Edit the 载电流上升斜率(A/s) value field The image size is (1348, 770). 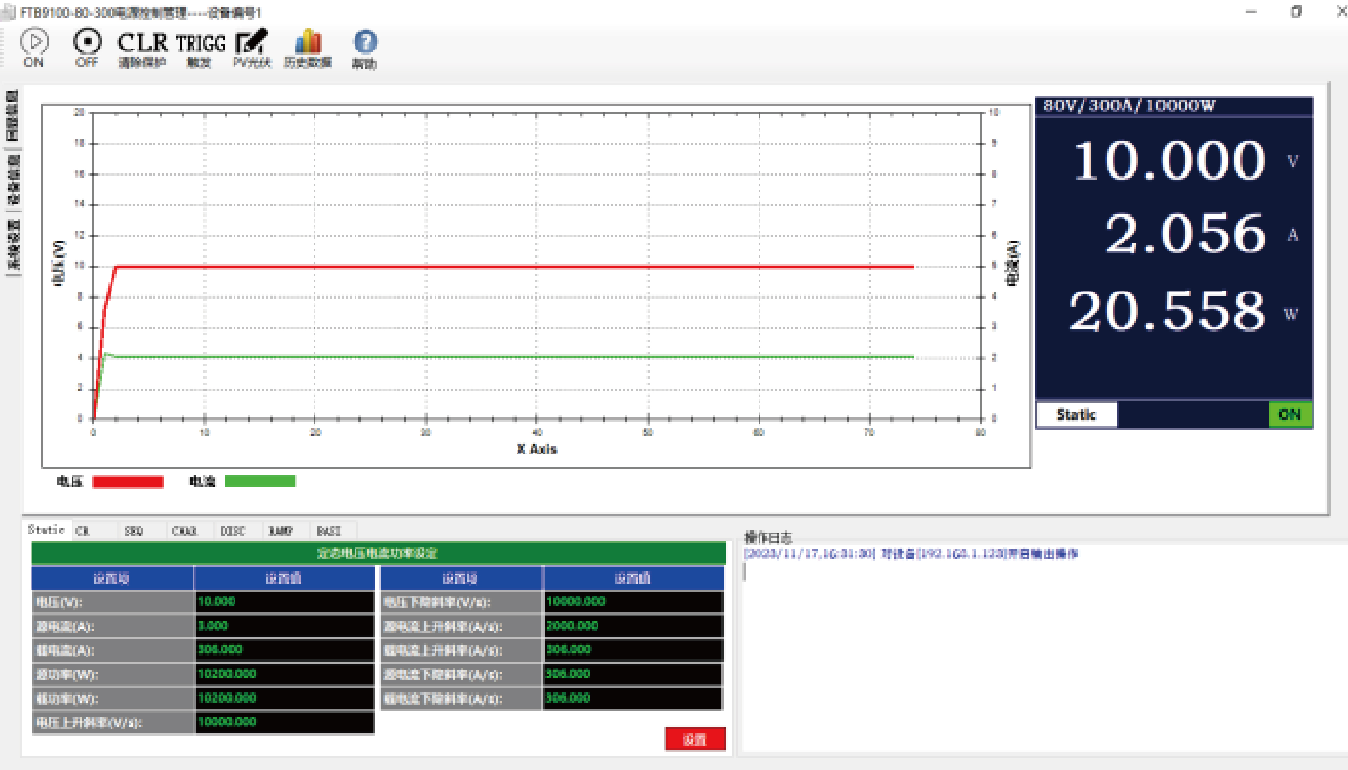pyautogui.click(x=633, y=650)
